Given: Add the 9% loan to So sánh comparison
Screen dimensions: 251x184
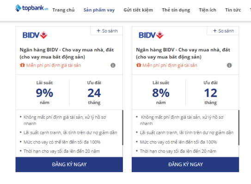Looking at the screenshot, I should click(x=107, y=31).
